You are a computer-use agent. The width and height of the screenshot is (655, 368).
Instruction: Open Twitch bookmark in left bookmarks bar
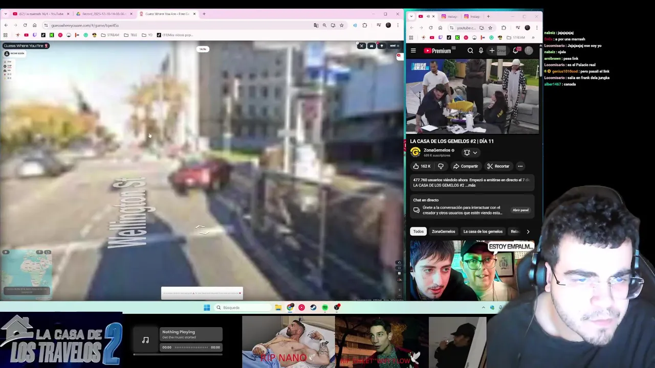(x=35, y=35)
